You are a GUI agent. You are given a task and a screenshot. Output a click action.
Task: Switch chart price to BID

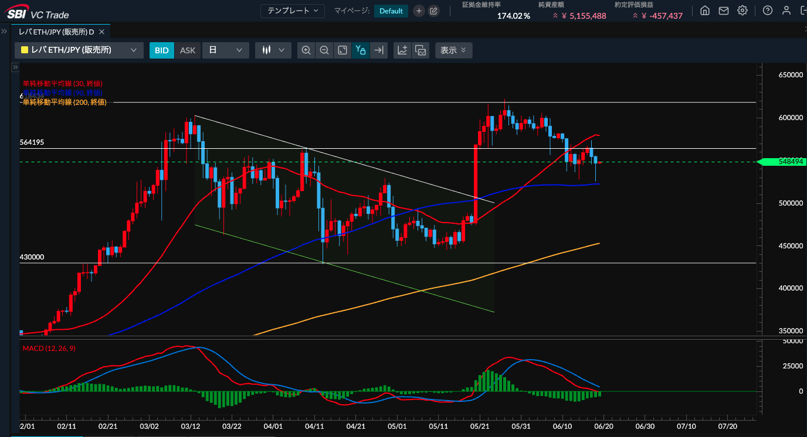(161, 50)
